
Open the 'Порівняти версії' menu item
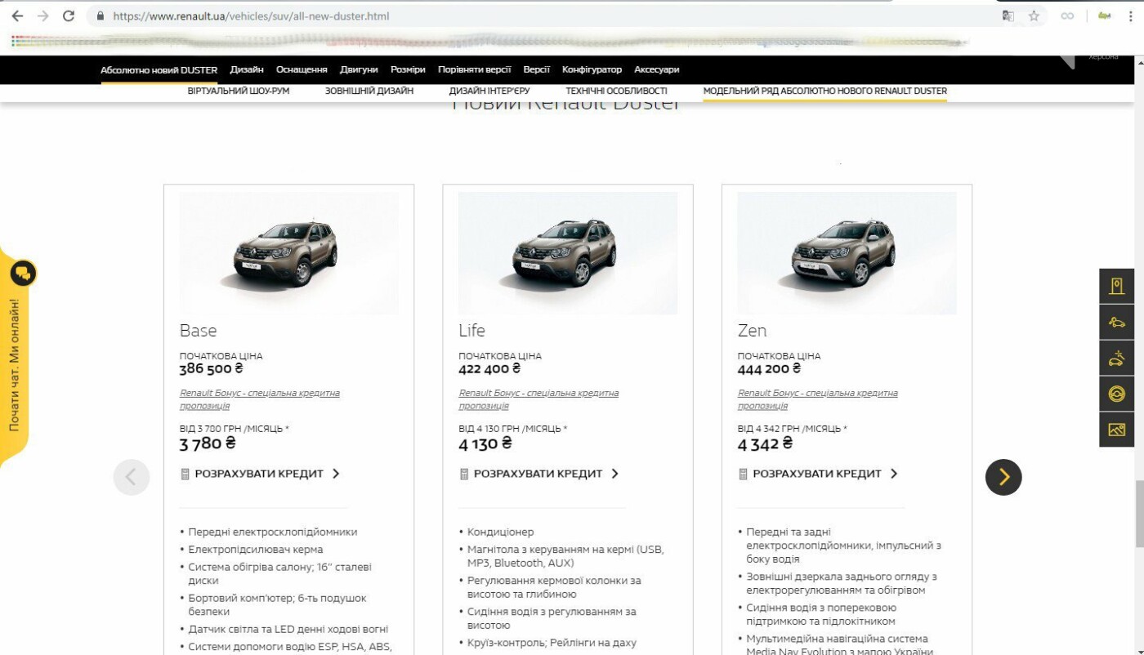(475, 70)
